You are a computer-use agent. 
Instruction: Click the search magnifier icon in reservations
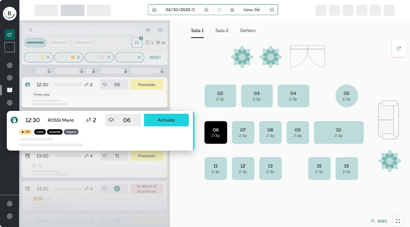pos(31,30)
